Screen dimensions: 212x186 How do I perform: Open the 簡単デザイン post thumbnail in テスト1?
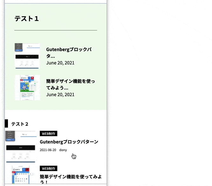pos(27,88)
